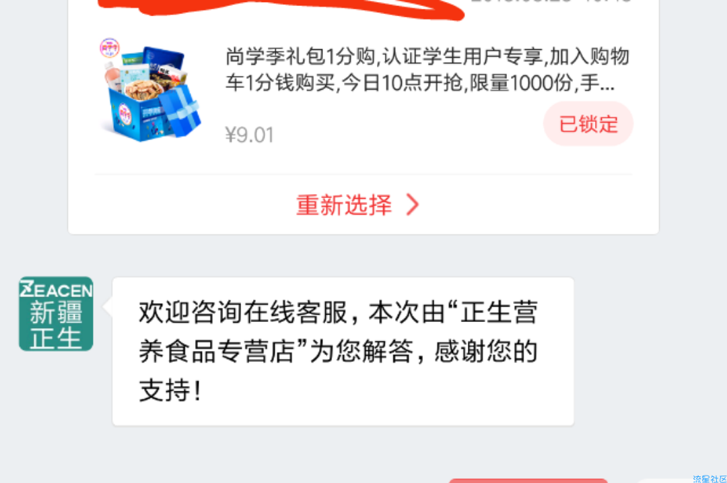The width and height of the screenshot is (727, 483).
Task: Tap the product card's second title line
Action: 420,83
